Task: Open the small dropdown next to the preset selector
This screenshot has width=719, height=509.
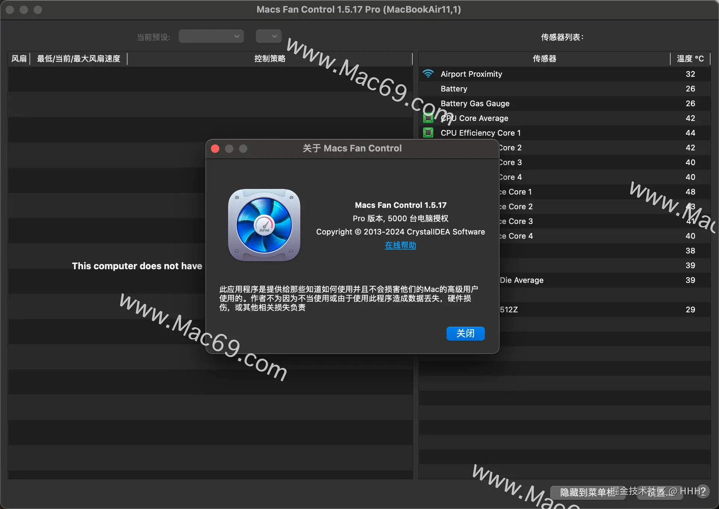Action: click(269, 36)
